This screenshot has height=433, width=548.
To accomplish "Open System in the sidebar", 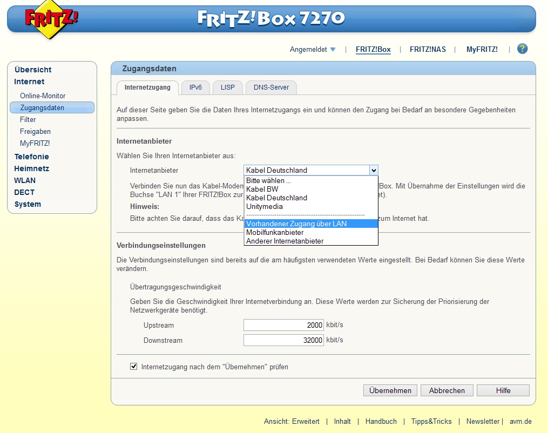I will click(28, 204).
